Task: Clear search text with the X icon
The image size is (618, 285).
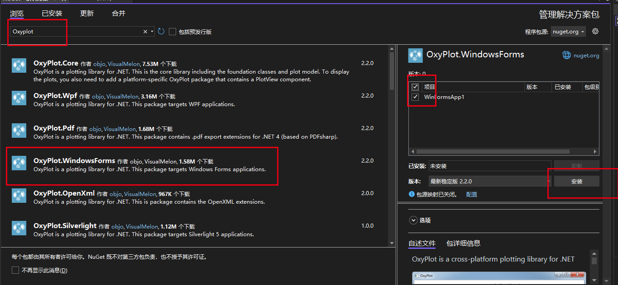Action: [x=145, y=32]
